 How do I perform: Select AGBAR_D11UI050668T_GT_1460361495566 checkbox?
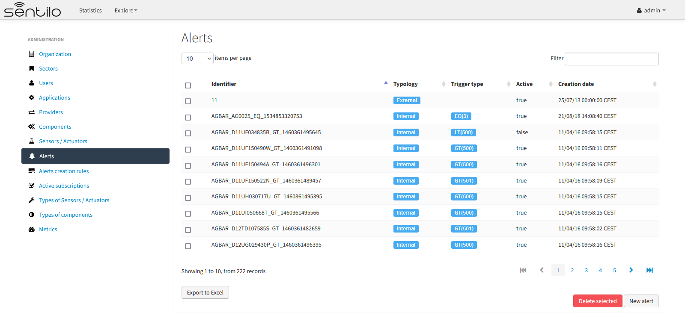coord(188,214)
